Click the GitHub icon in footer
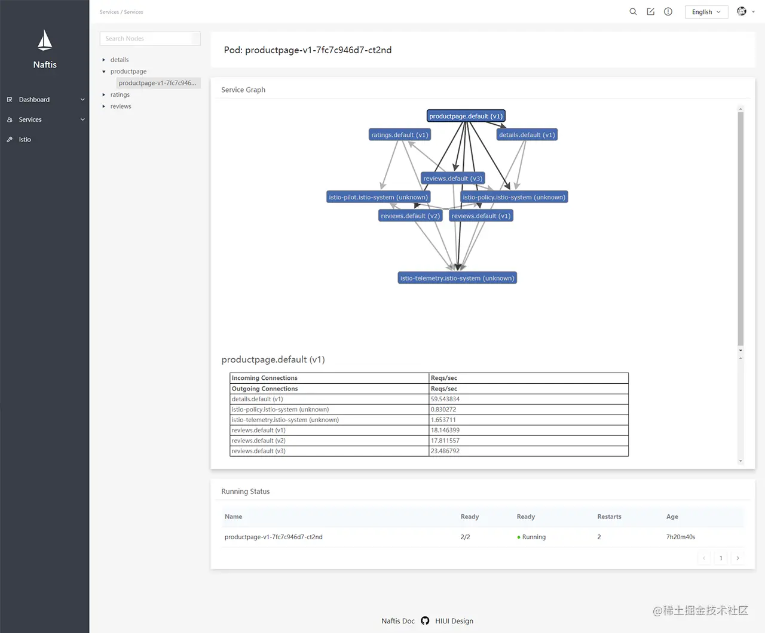The image size is (765, 633). click(425, 620)
